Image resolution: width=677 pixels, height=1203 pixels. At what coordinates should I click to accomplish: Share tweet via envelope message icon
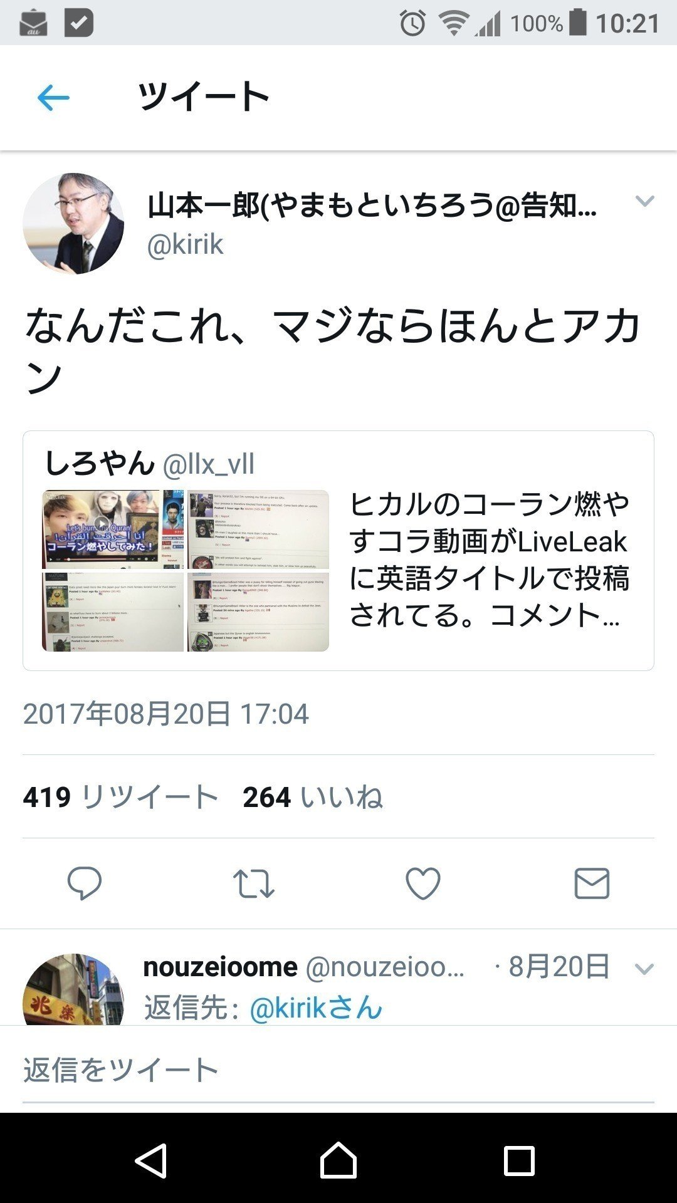(592, 883)
